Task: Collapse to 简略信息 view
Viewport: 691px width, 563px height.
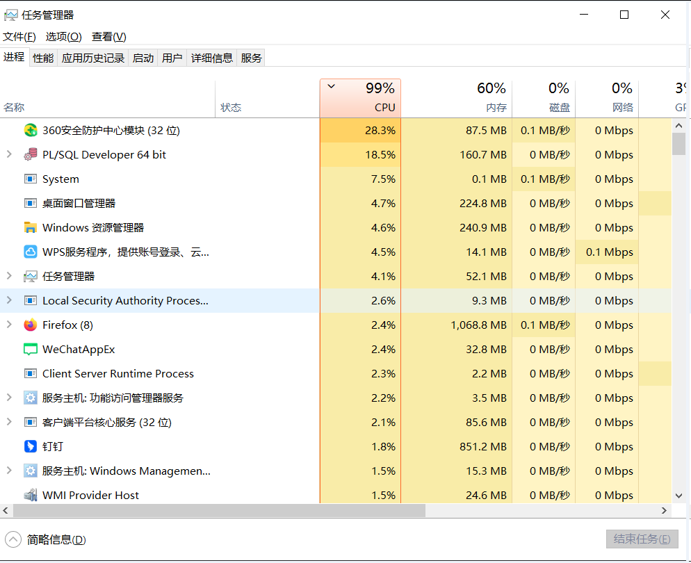Action: [45, 539]
